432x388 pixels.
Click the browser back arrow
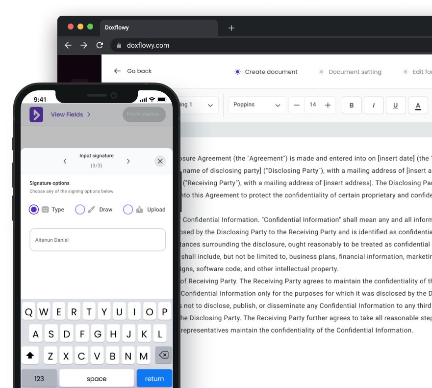click(68, 45)
